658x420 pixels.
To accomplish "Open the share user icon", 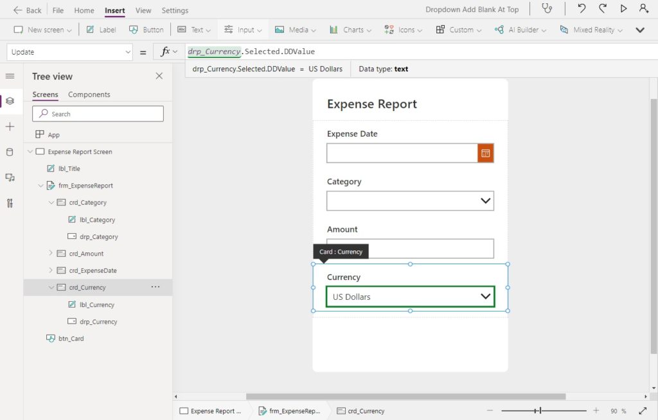I will click(644, 9).
